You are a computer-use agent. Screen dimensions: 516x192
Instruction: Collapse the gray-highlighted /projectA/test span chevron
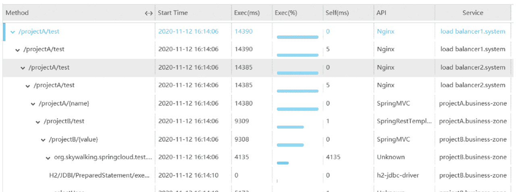[23, 68]
